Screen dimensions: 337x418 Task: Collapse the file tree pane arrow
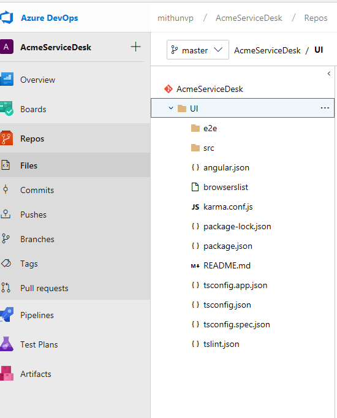pyautogui.click(x=329, y=74)
